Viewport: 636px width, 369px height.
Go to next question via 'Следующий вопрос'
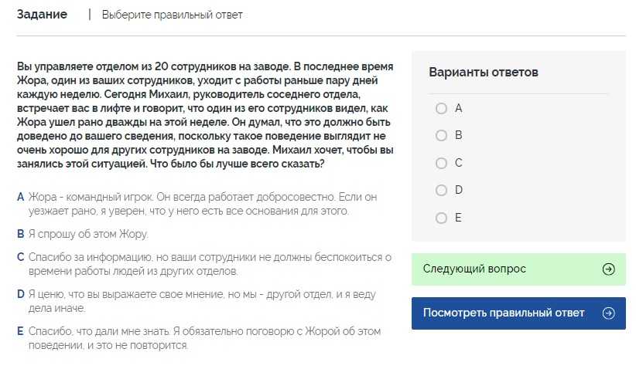click(x=474, y=269)
